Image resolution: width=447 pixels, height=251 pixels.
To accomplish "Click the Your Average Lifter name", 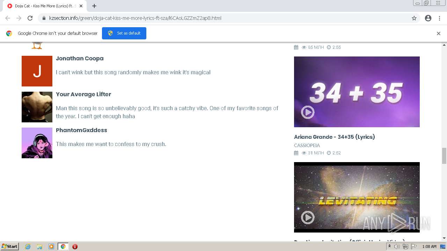I will (x=83, y=94).
